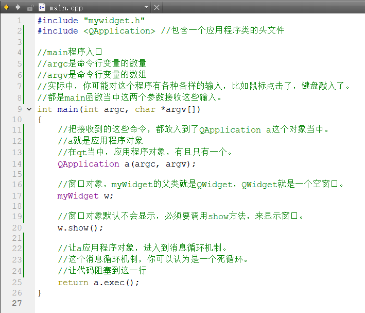
Task: Click the opening brace on line 10
Action: [40, 120]
